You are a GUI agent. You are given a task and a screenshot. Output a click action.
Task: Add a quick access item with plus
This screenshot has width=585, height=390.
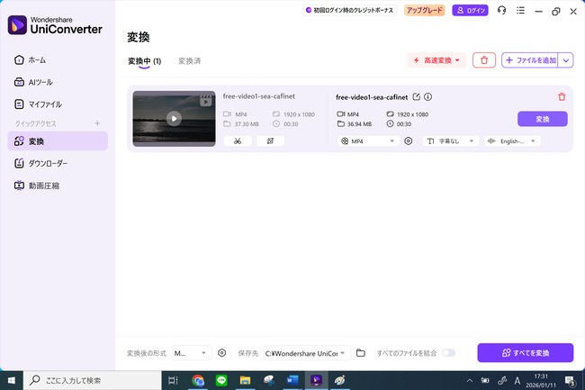pyautogui.click(x=97, y=123)
